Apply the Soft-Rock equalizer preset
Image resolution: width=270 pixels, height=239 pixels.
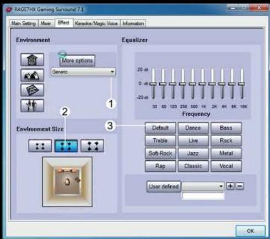[160, 153]
